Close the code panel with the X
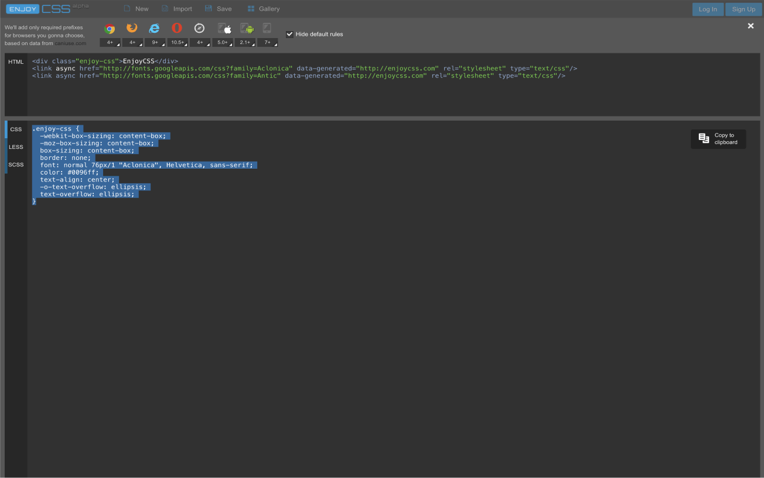This screenshot has width=764, height=478. click(x=751, y=26)
